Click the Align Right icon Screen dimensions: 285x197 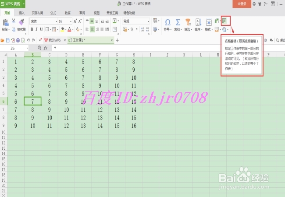point(97,29)
